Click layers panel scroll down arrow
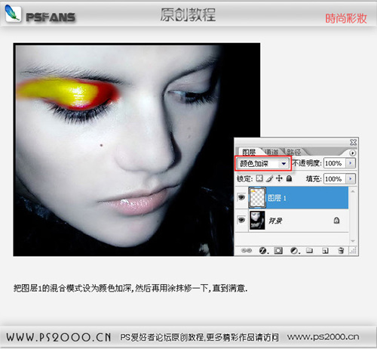The image size is (377, 349). 353,241
